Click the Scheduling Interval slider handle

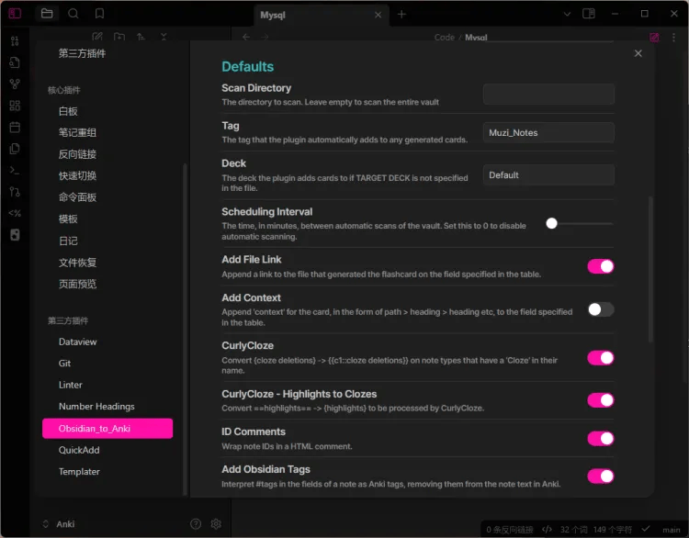551,223
